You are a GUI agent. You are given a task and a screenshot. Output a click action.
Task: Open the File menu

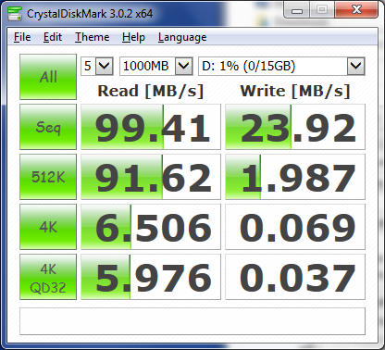(22, 37)
